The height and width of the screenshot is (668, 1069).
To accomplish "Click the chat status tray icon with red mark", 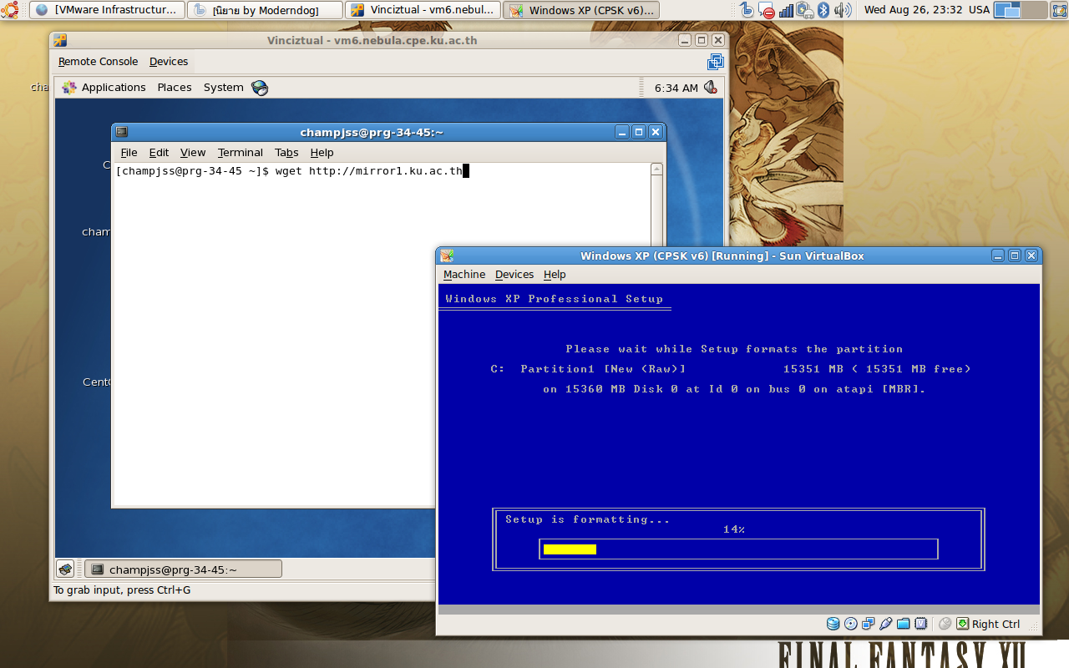I will 768,10.
